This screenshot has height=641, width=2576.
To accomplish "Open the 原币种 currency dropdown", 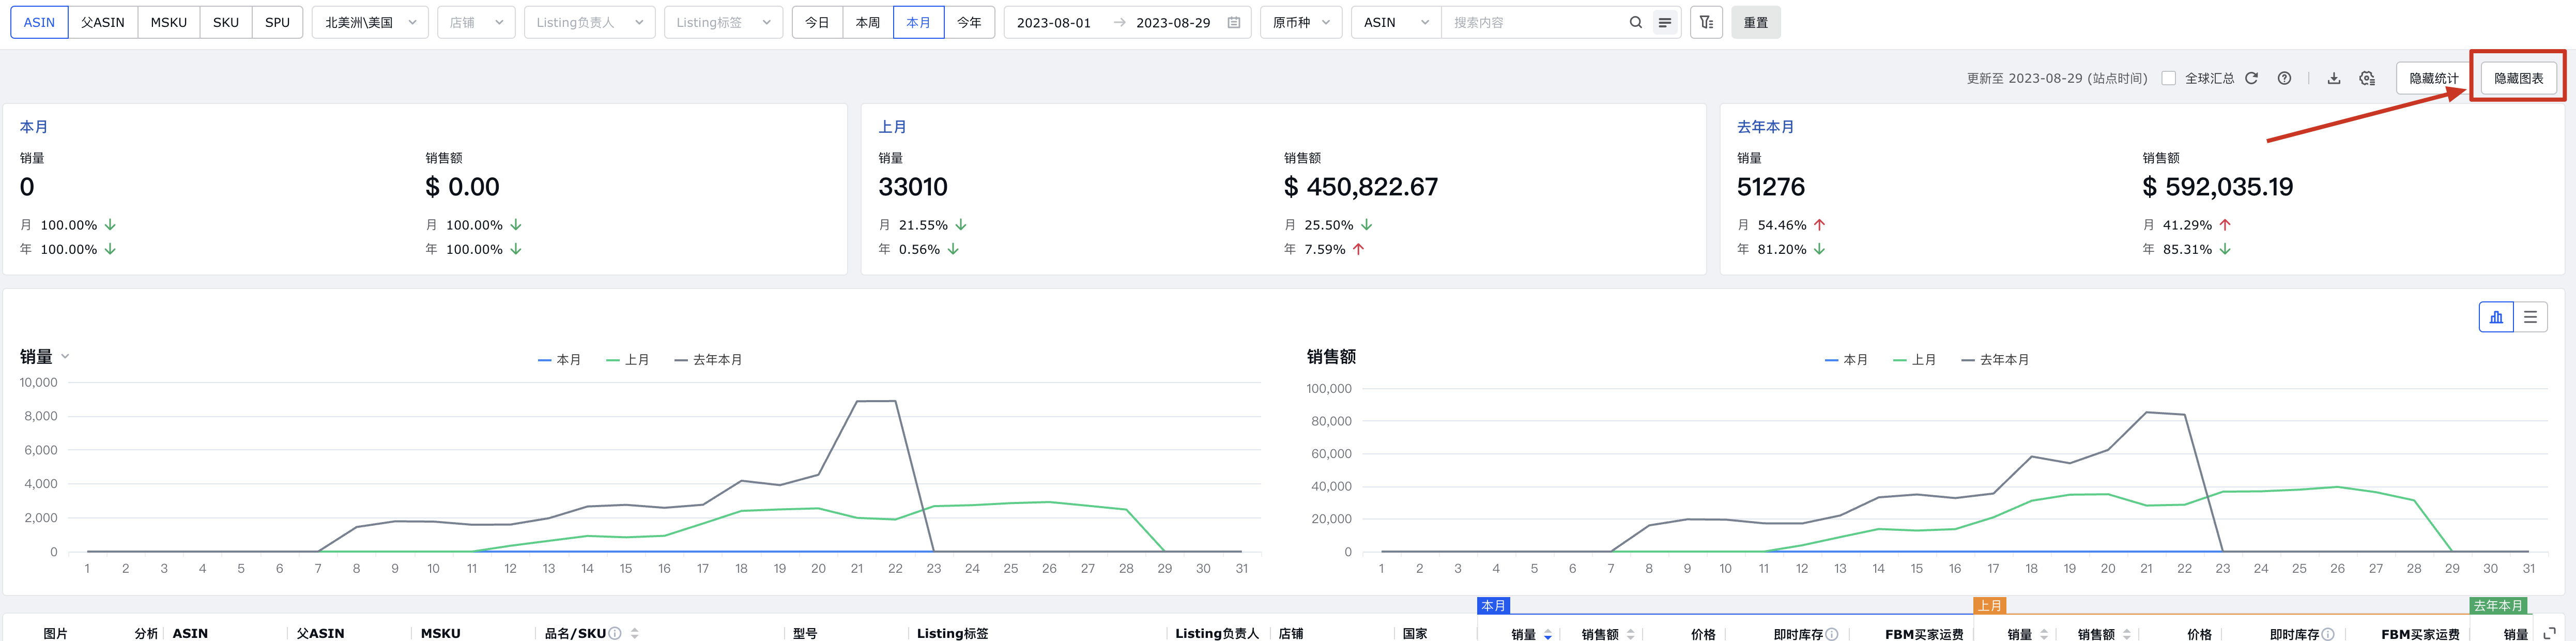I will point(1301,22).
